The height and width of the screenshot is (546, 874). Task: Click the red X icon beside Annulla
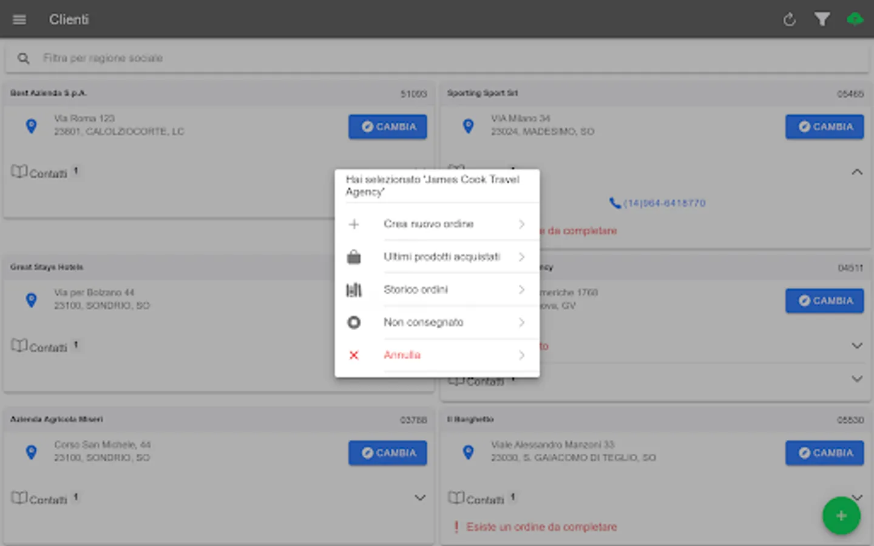354,356
